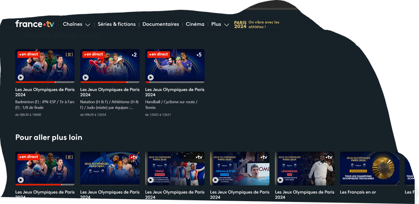Viewport: 419px width, 204px height.
Task: Click play icon on Légendaire Teddy Riner video
Action: click(x=280, y=180)
